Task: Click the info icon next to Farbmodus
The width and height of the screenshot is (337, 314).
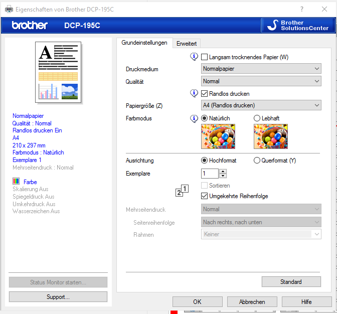Action: pos(194,119)
